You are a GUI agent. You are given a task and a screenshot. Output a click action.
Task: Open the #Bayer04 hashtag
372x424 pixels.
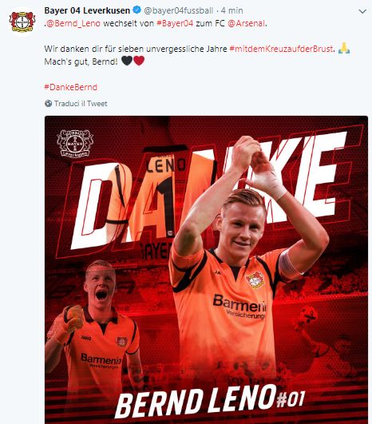click(175, 23)
